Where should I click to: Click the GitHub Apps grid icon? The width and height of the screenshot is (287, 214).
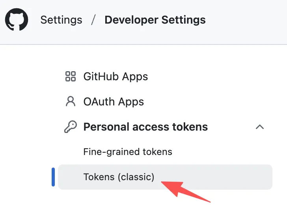coord(70,76)
